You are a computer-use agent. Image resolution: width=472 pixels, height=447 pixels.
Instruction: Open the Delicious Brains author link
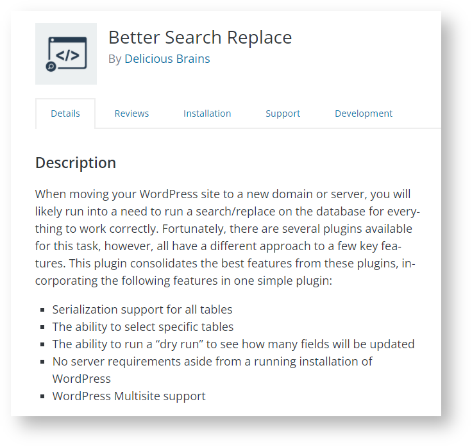(167, 59)
